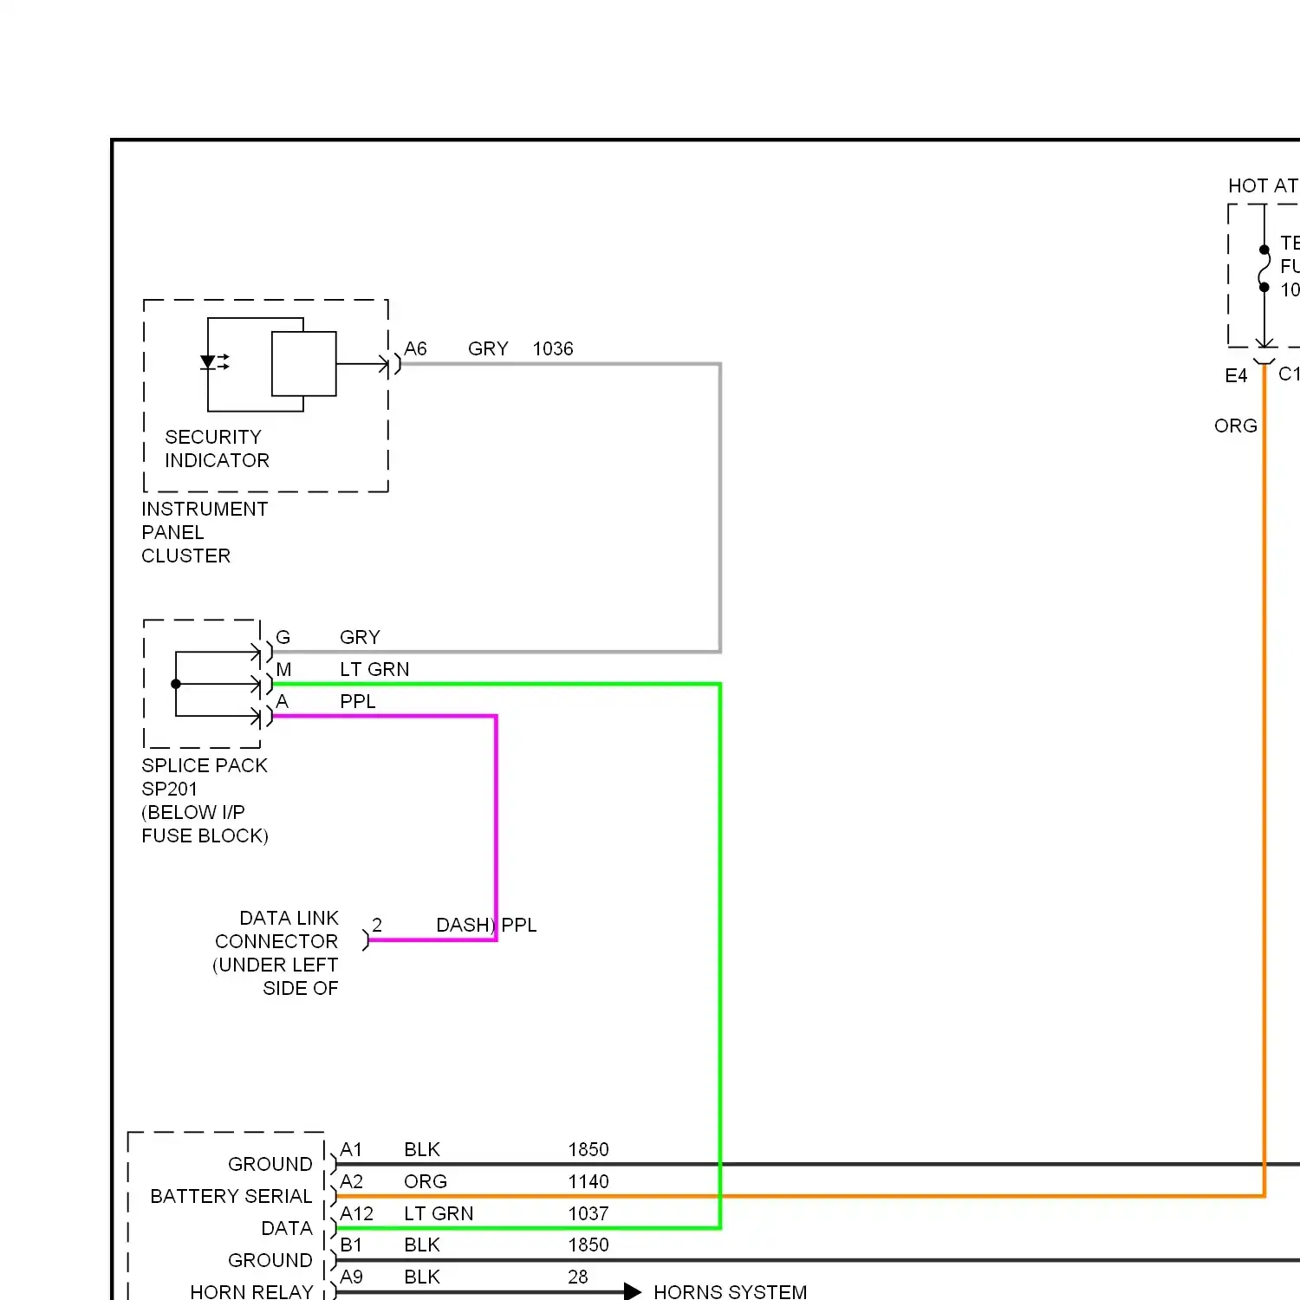The height and width of the screenshot is (1300, 1300).
Task: Click the BLK label in A1 row
Action: pos(422,1149)
